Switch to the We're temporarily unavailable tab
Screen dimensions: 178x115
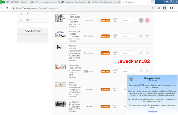pos(46,2)
